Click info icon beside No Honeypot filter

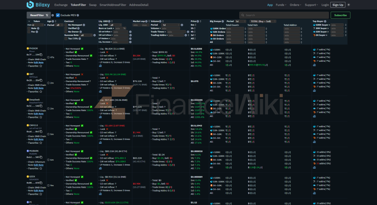click(84, 25)
